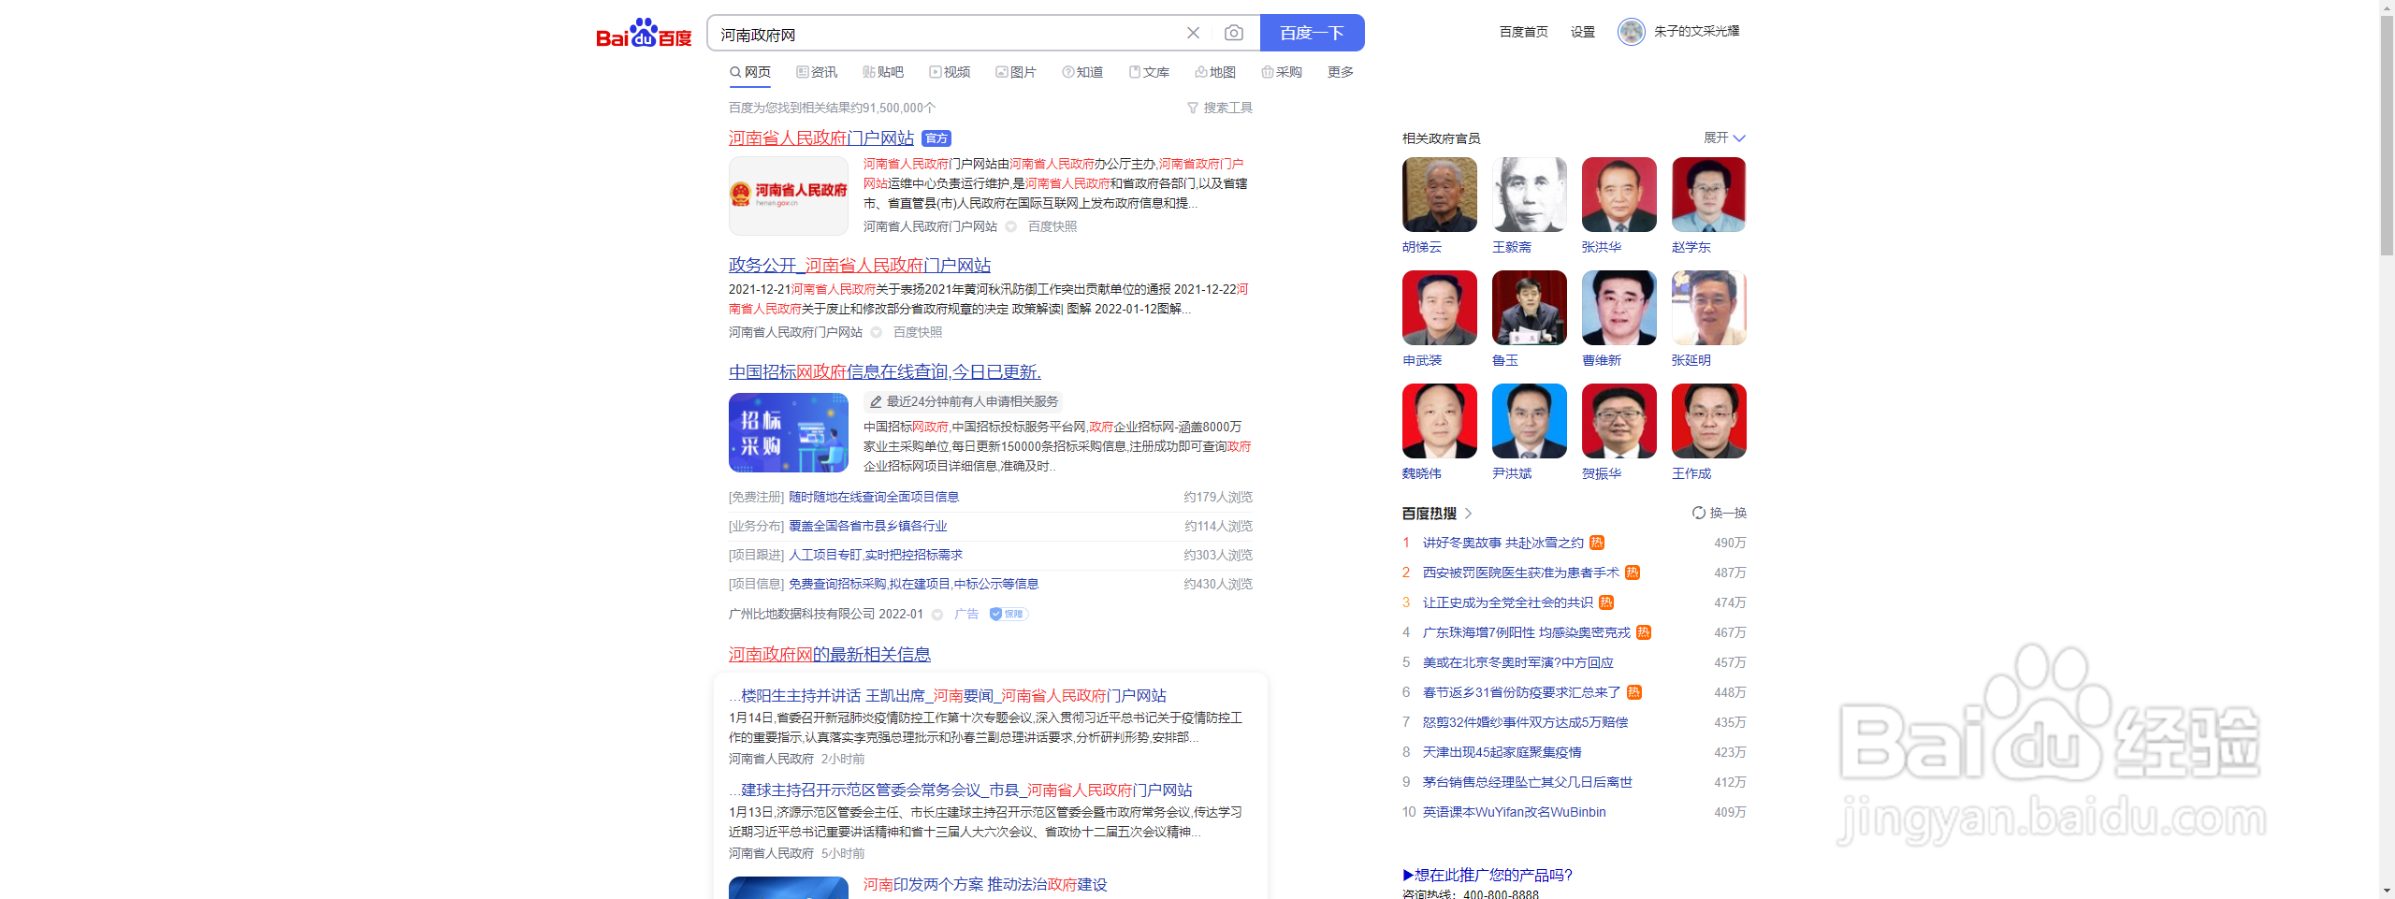Switch to the 贴吧 tab

pos(883,72)
